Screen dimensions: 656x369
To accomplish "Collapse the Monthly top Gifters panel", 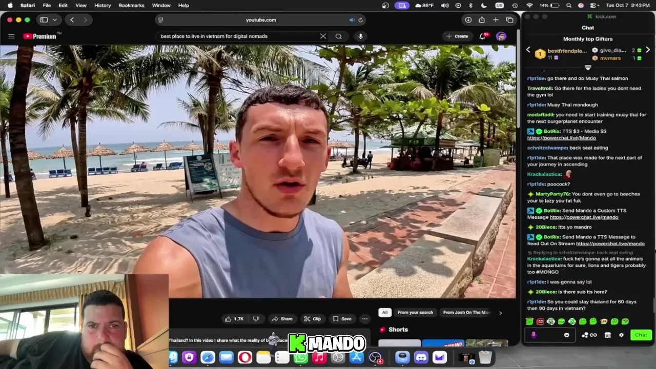I will click(x=588, y=68).
